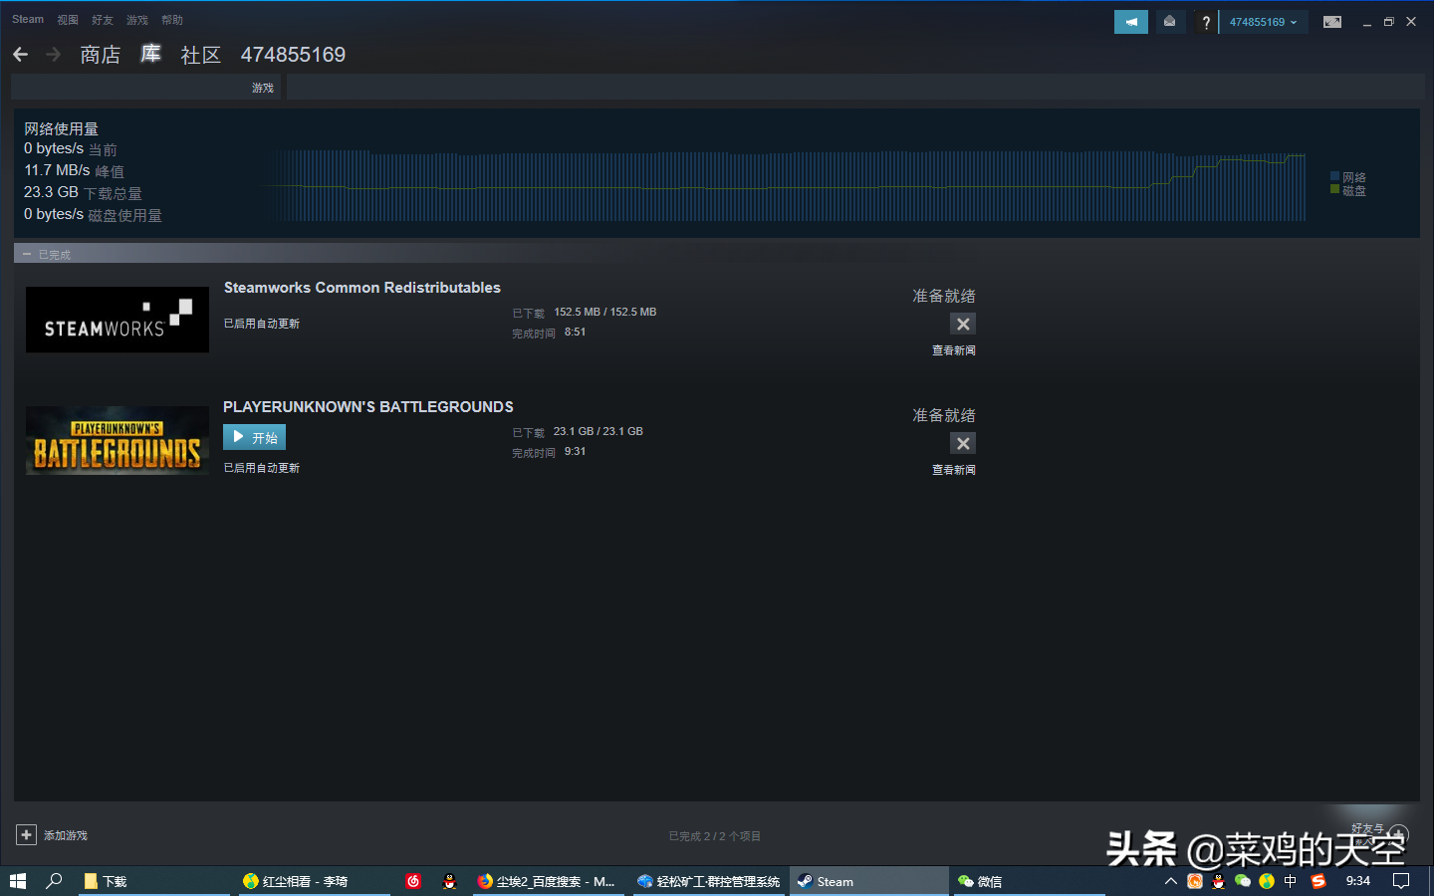1434x896 pixels.
Task: Go back with the left arrow
Action: [x=21, y=55]
